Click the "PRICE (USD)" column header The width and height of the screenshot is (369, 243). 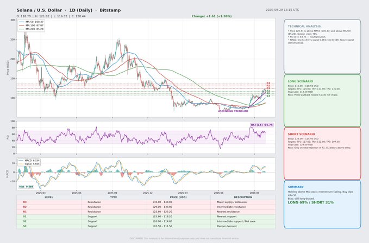[178, 197]
